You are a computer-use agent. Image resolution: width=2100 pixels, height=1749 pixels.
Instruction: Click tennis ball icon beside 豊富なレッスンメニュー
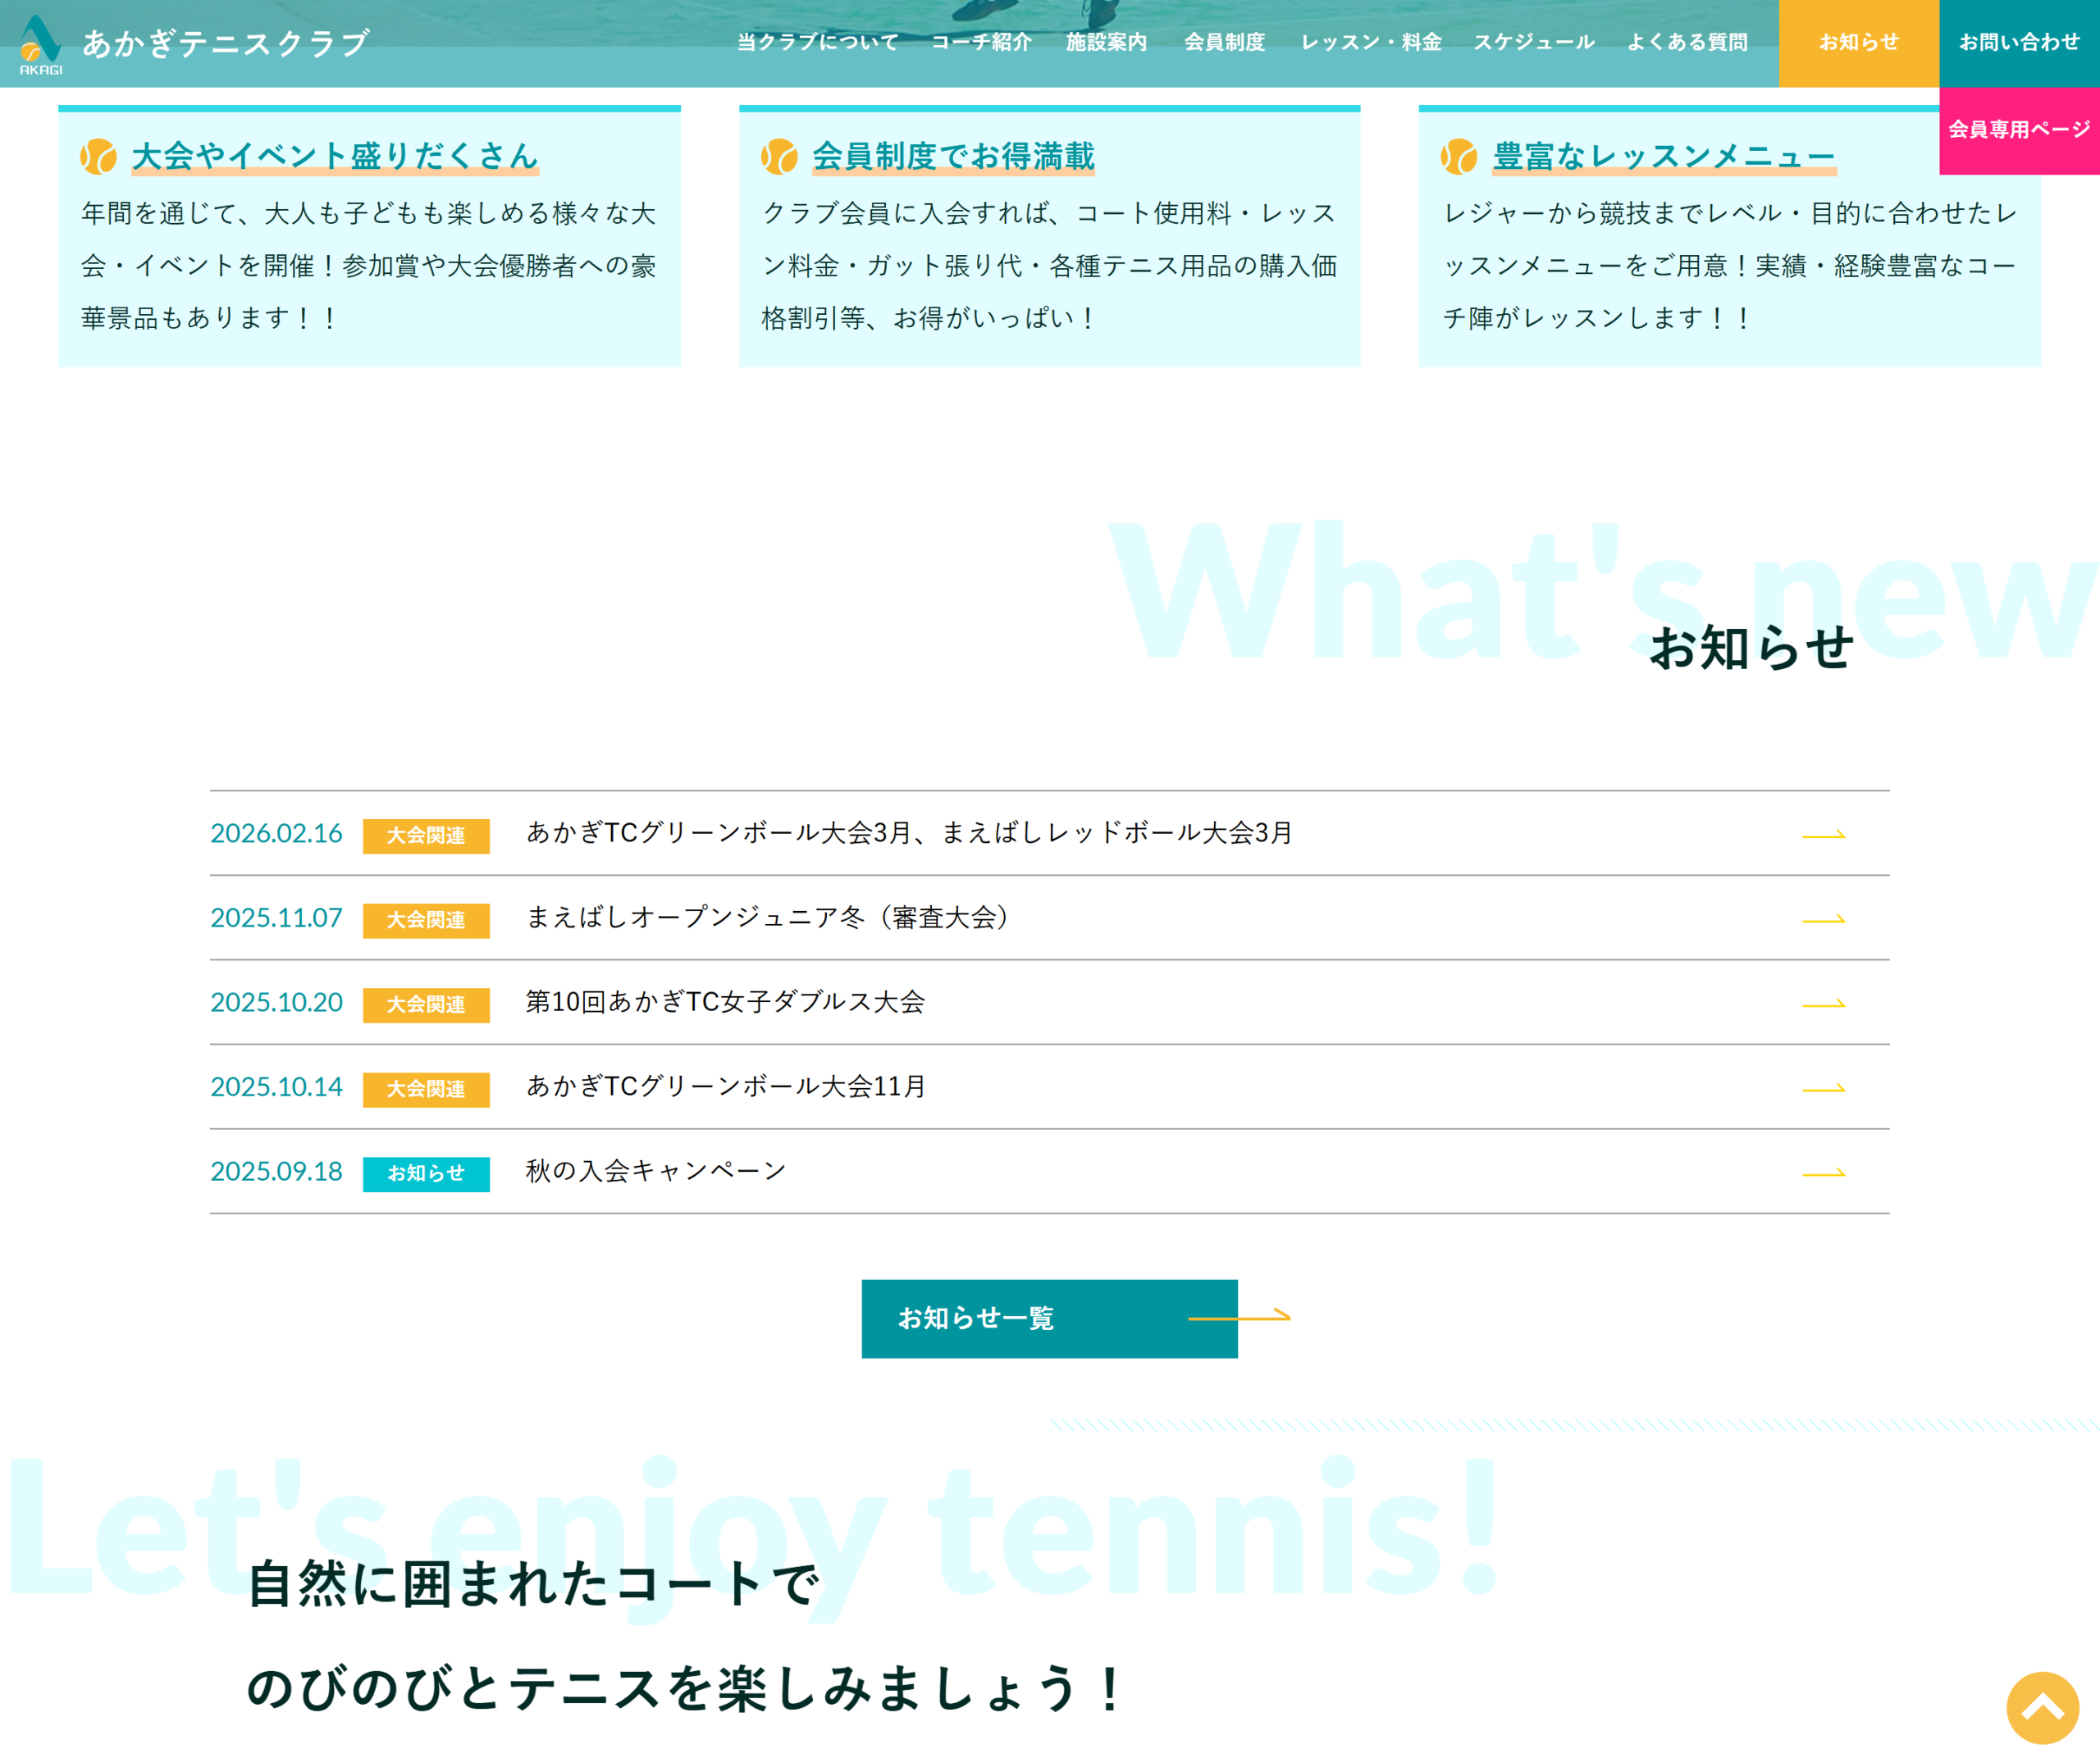click(x=1459, y=157)
